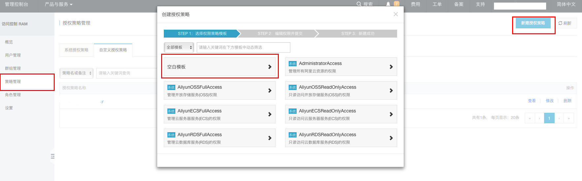Open 群组管理 in the sidebar
Screen dimensions: 582x181
coord(13,69)
